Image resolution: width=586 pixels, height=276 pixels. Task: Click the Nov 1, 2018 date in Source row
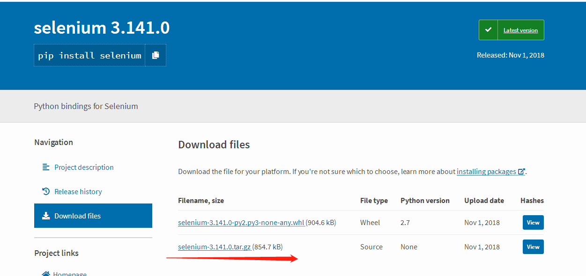click(482, 247)
